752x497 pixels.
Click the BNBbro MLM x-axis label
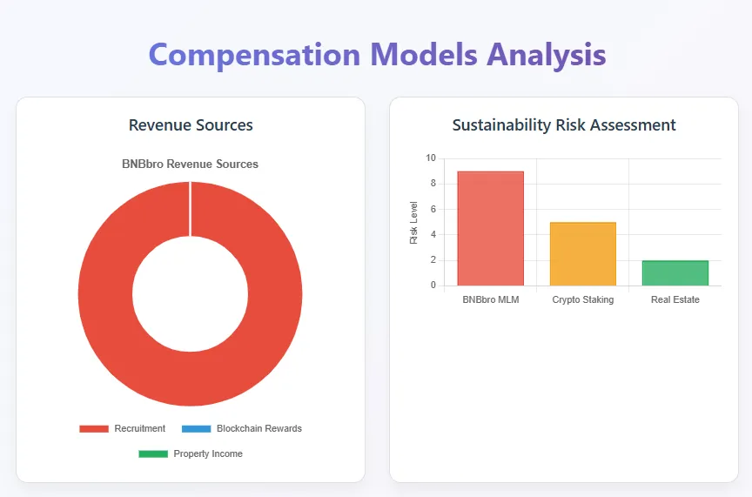point(490,299)
